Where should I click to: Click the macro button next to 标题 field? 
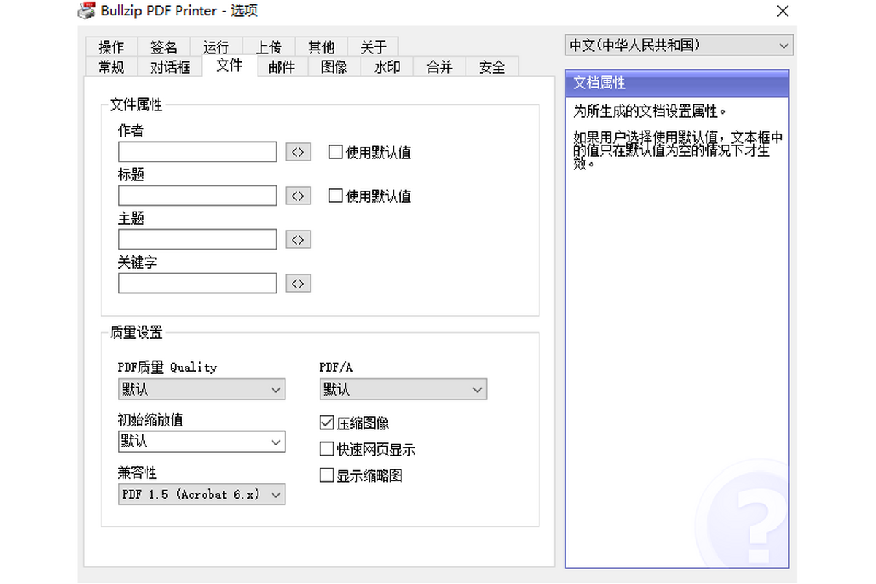point(298,196)
